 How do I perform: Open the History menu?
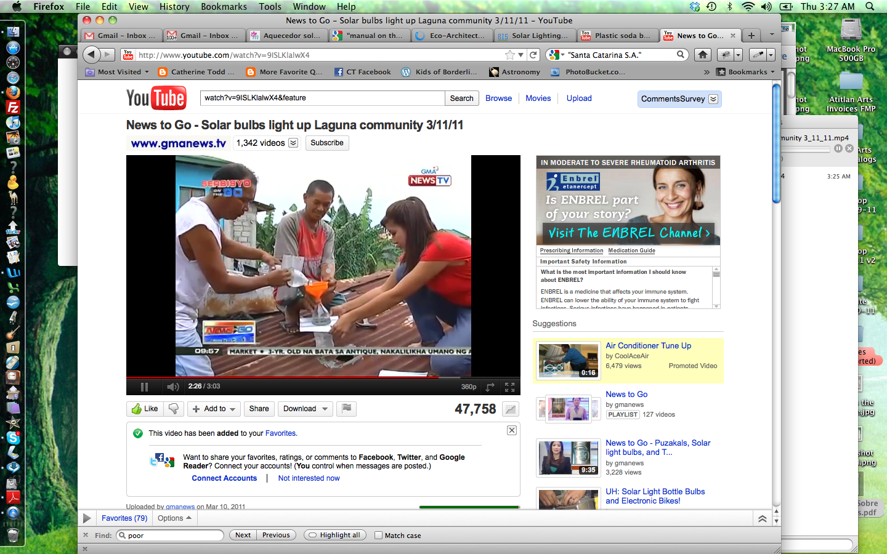[174, 7]
